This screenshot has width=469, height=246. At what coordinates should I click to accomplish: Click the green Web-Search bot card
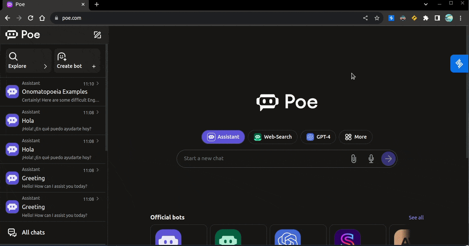click(x=228, y=237)
